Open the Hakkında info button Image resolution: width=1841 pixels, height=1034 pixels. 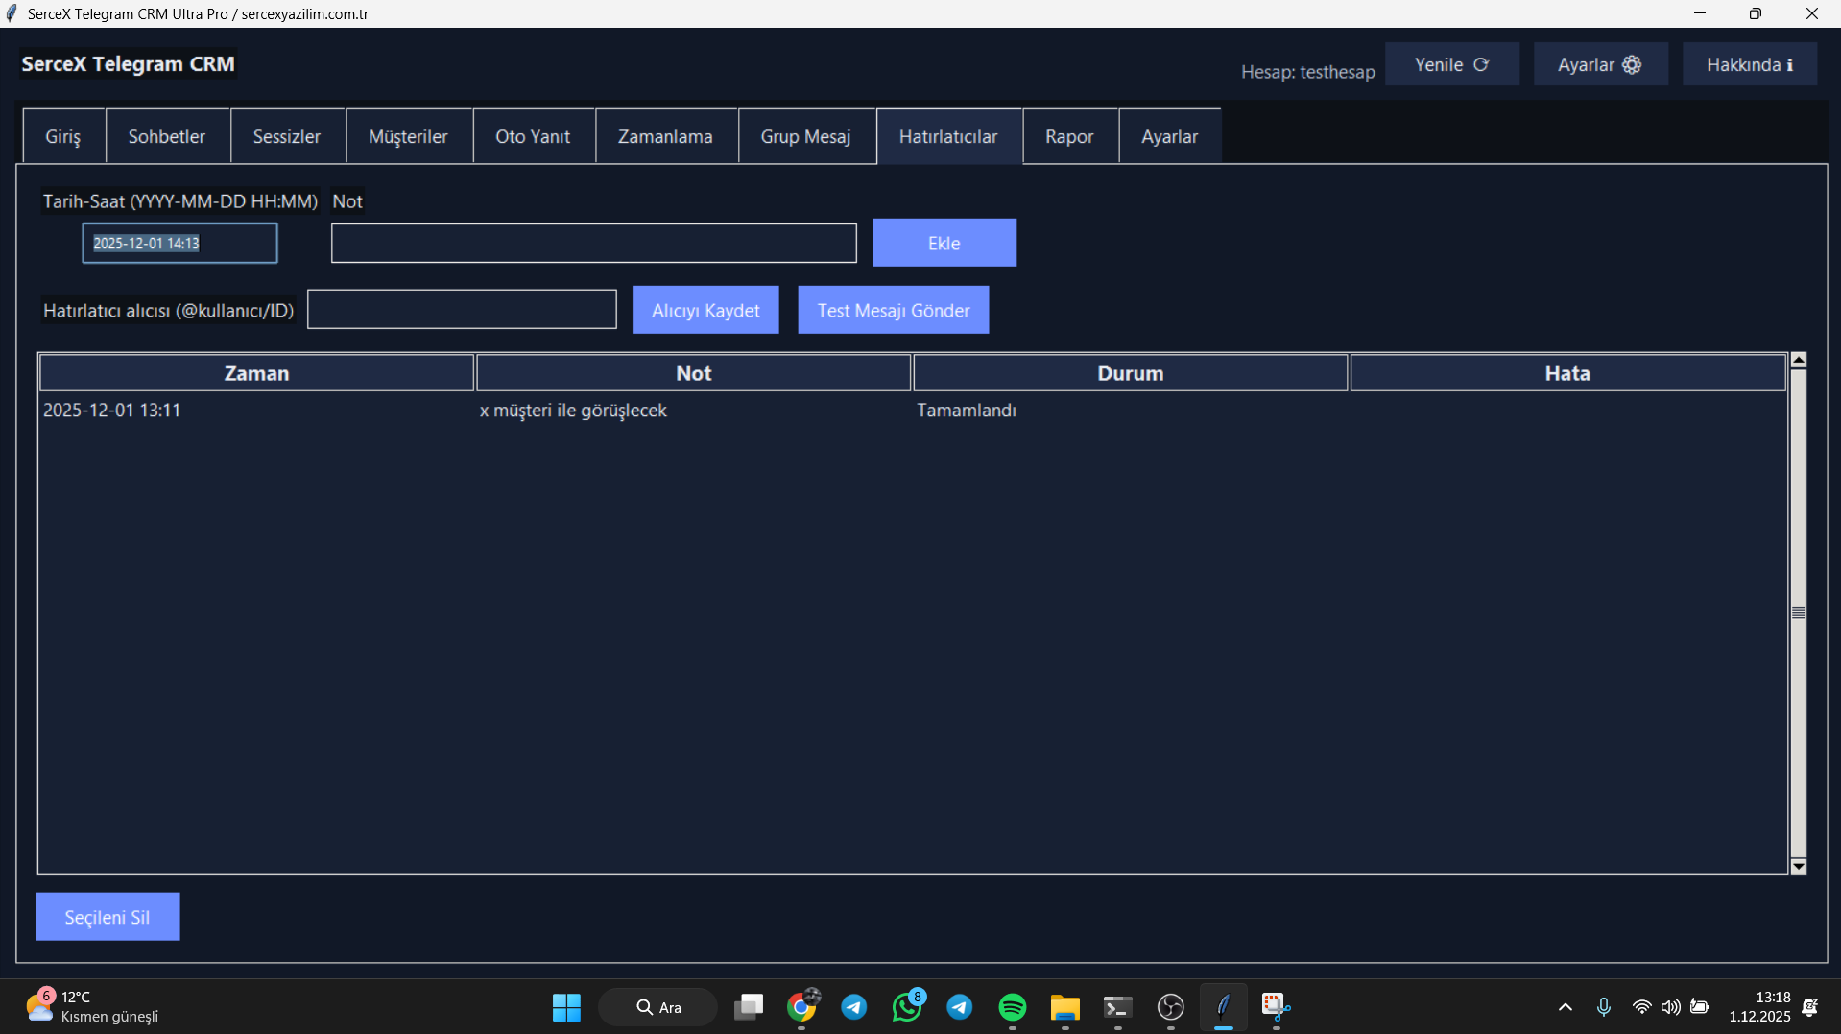pyautogui.click(x=1748, y=64)
